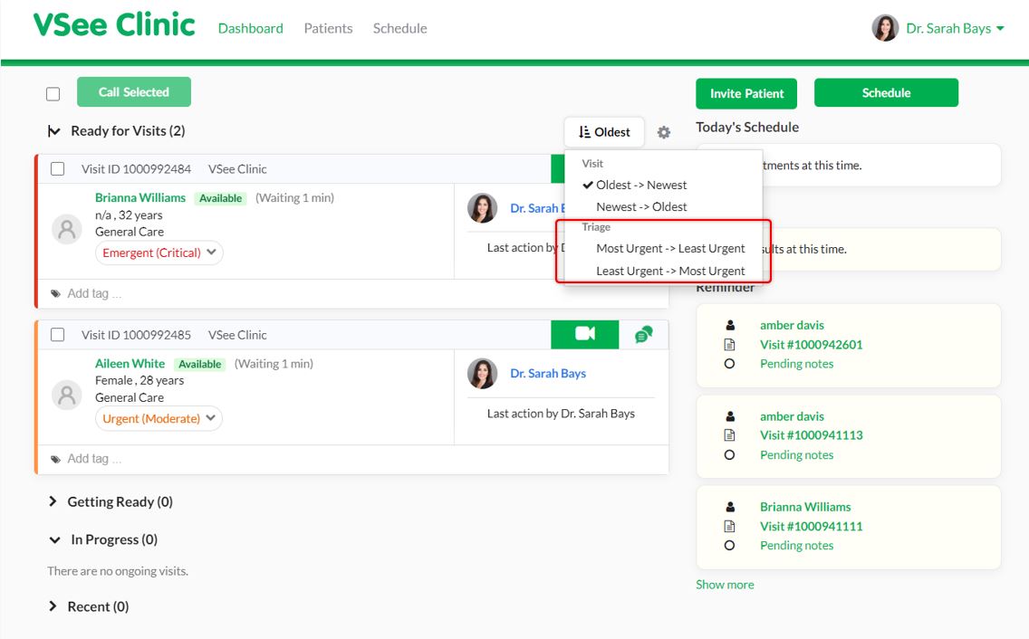Collapse the In Progress section

click(x=54, y=540)
